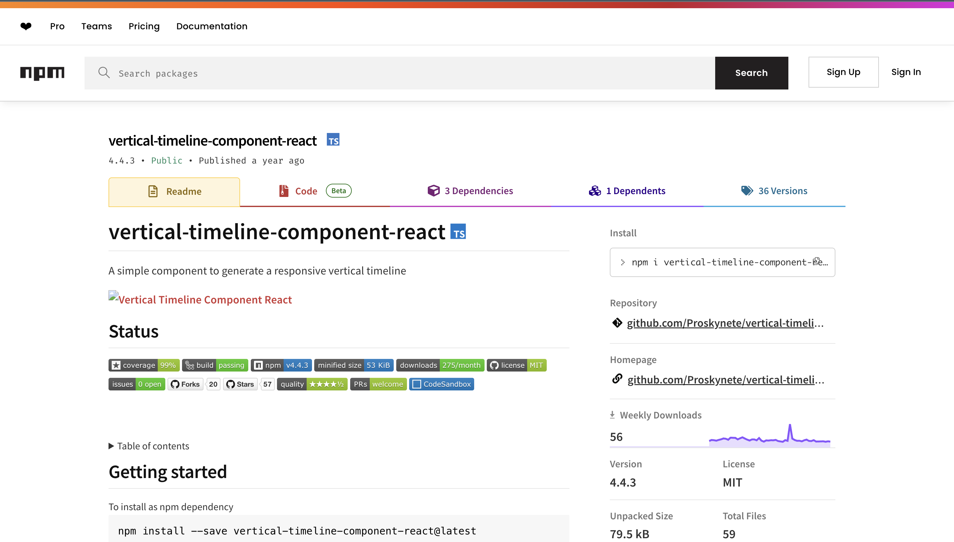Click the stars count 57
Viewport: 954px width, 542px height.
[x=267, y=384]
